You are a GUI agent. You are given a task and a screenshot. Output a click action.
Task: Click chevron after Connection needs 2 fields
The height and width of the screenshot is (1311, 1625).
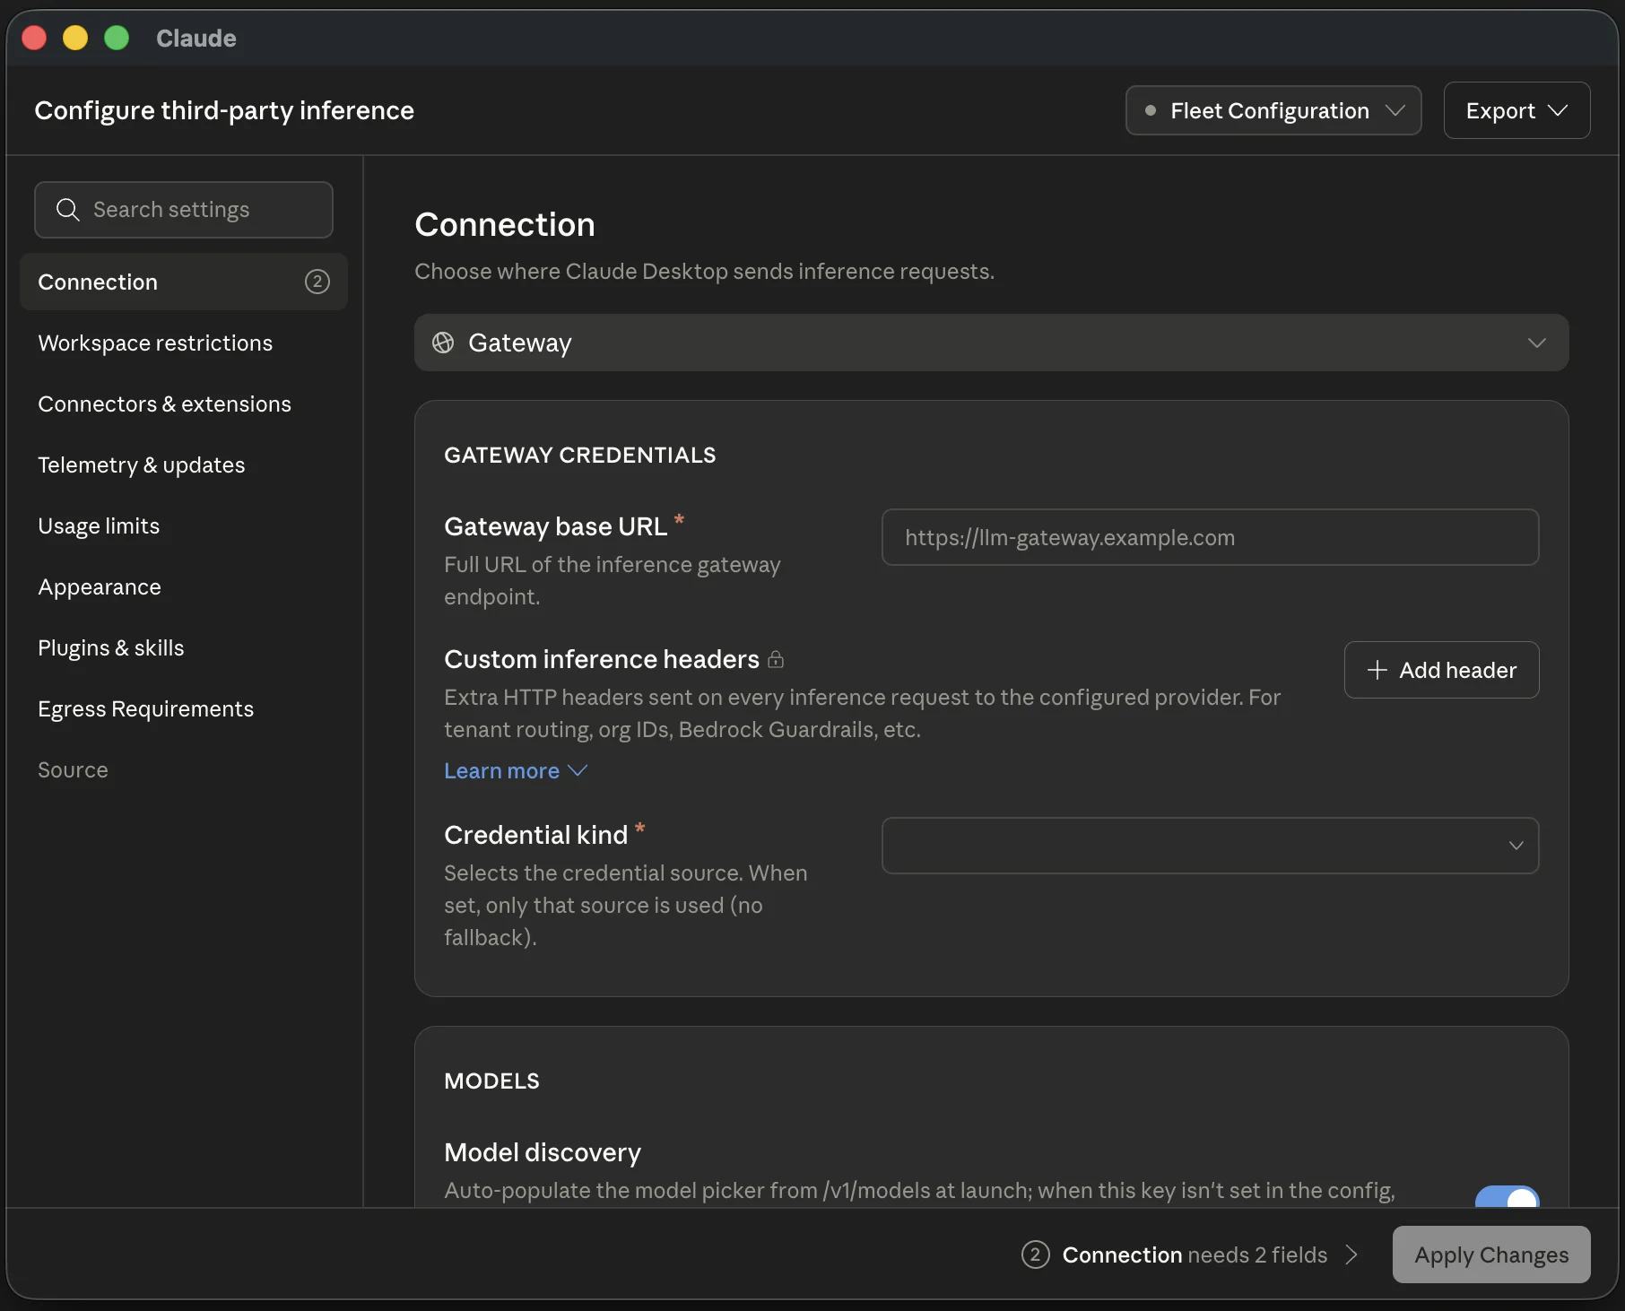click(x=1351, y=1255)
